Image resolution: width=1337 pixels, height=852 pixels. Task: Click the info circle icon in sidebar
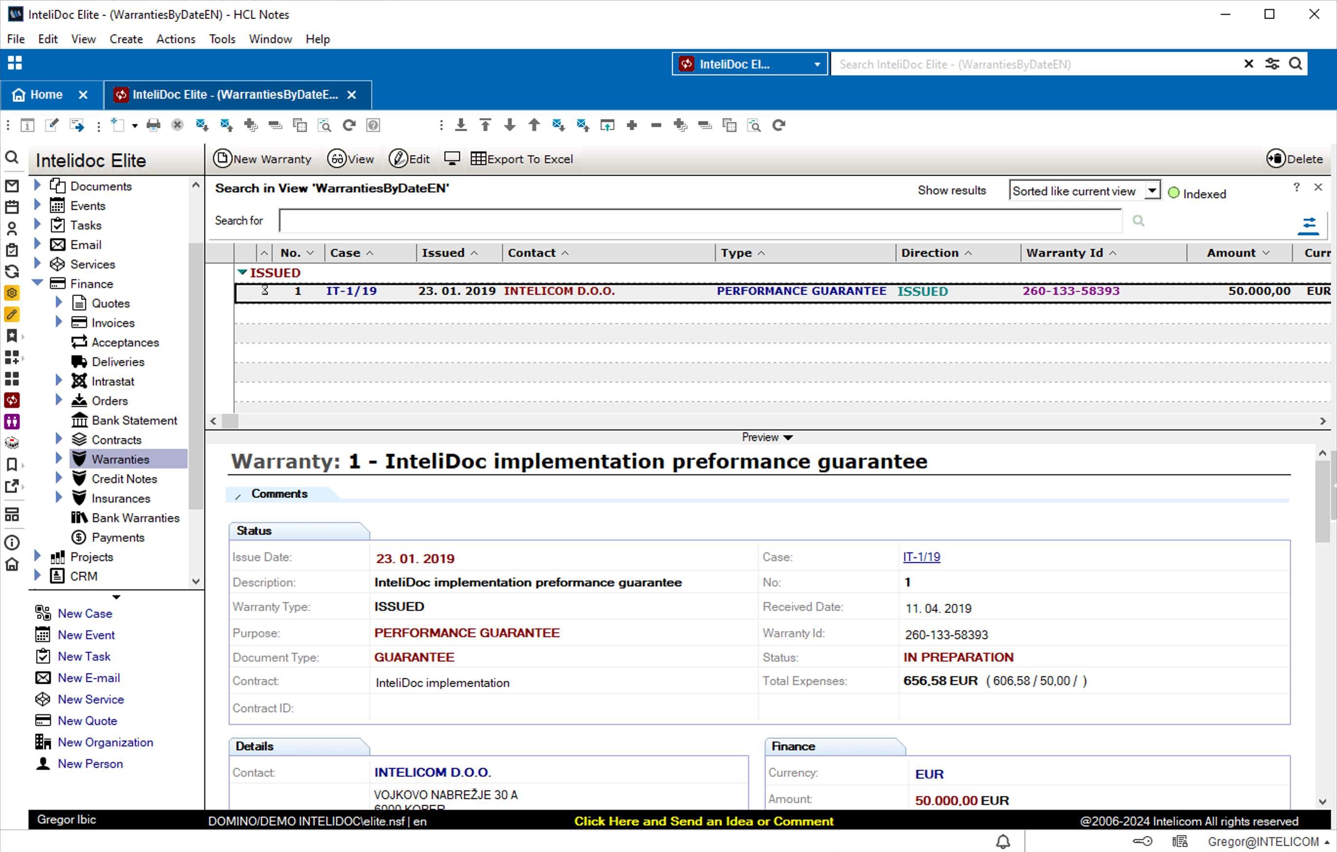tap(12, 543)
